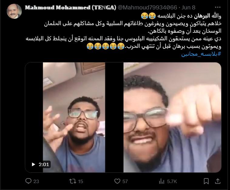Bookmark this tweet
Viewport: 230px width, 190px height.
(x=206, y=181)
